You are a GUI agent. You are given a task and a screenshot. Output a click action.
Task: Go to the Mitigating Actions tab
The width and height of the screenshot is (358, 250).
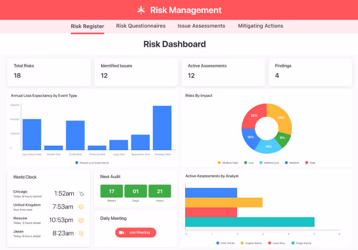tap(259, 26)
